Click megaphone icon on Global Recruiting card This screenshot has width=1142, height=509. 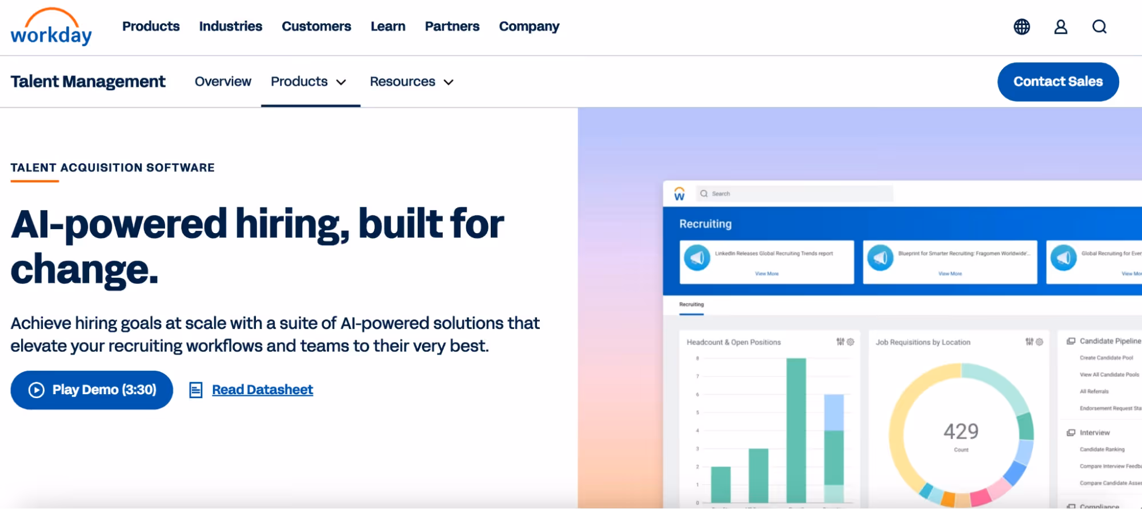[x=1064, y=258]
